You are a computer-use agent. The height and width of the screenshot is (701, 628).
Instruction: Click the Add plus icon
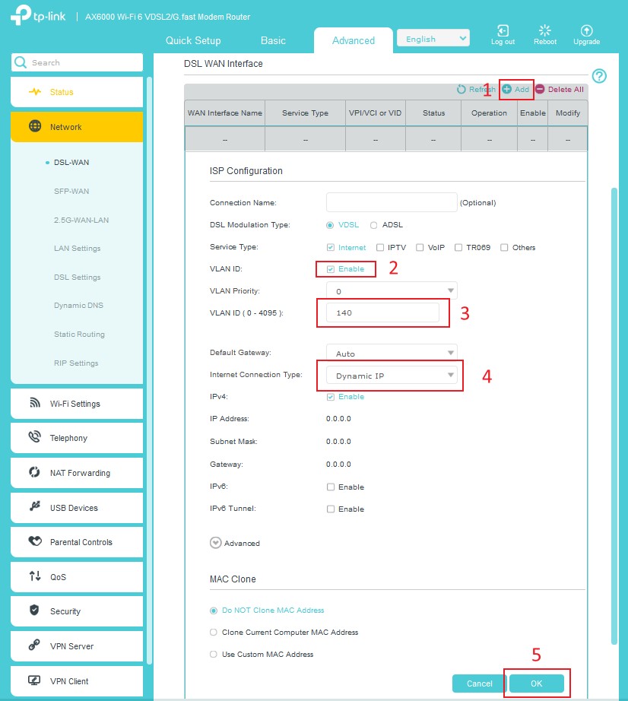pyautogui.click(x=507, y=90)
